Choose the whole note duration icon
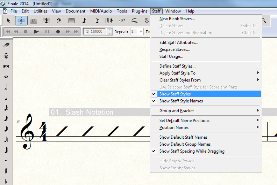 tap(6, 77)
